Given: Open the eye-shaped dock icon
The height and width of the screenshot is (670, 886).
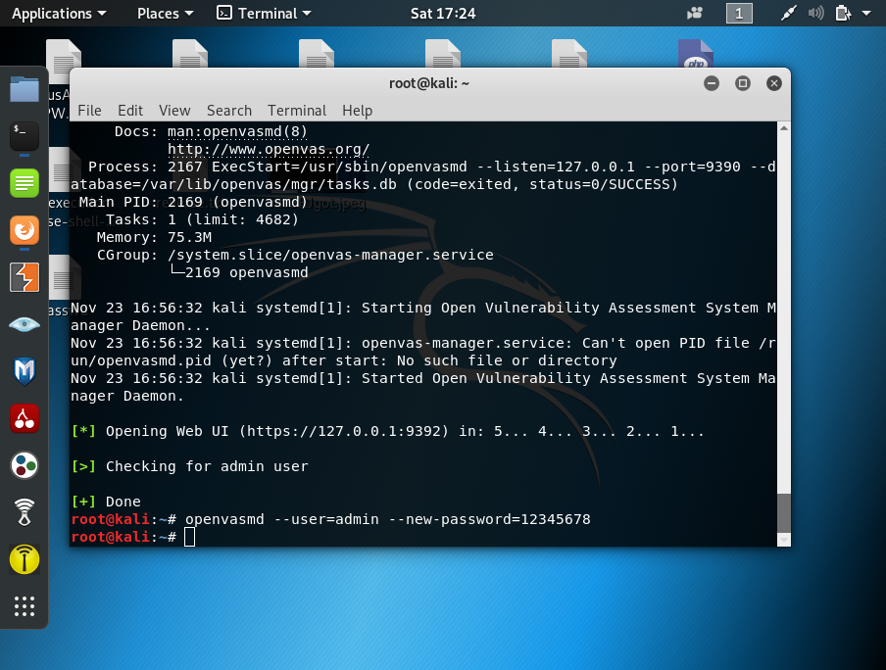Looking at the screenshot, I should (x=25, y=324).
